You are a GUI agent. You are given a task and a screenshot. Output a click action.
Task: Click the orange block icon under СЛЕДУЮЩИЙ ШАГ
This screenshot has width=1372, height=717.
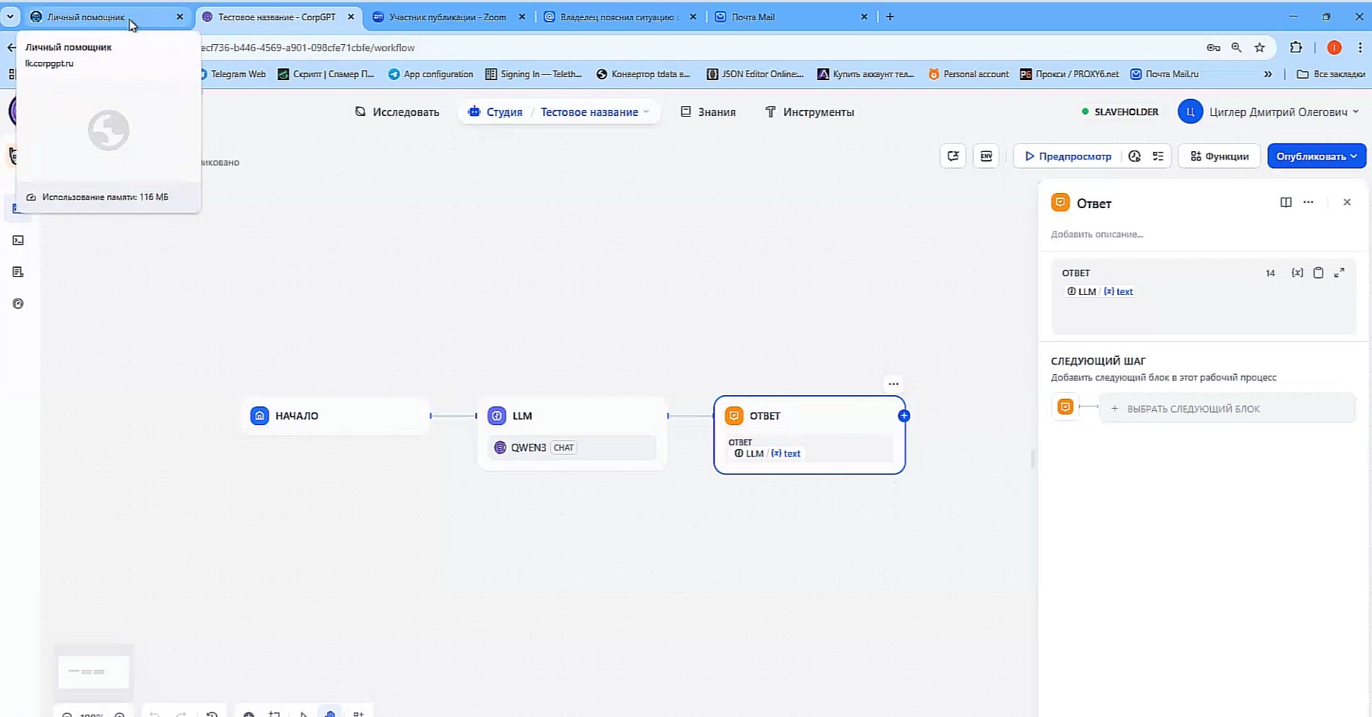pos(1065,407)
